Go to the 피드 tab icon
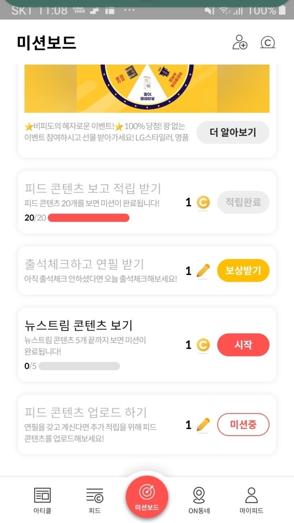This screenshot has height=523, width=294. tap(95, 495)
